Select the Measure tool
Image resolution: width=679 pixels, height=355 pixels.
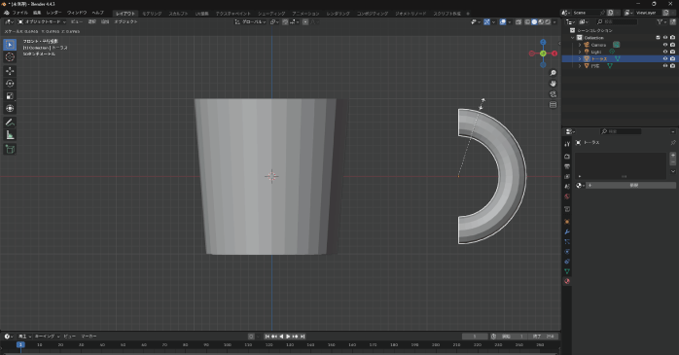click(x=10, y=135)
